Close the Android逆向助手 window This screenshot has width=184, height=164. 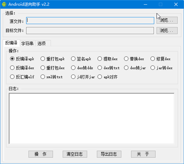(x=176, y=4)
